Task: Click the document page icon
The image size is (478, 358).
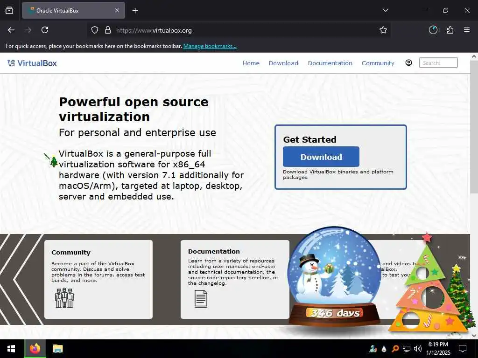Action: pyautogui.click(x=201, y=299)
